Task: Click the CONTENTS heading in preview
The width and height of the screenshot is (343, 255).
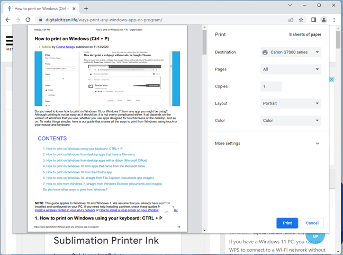Action: (52, 138)
